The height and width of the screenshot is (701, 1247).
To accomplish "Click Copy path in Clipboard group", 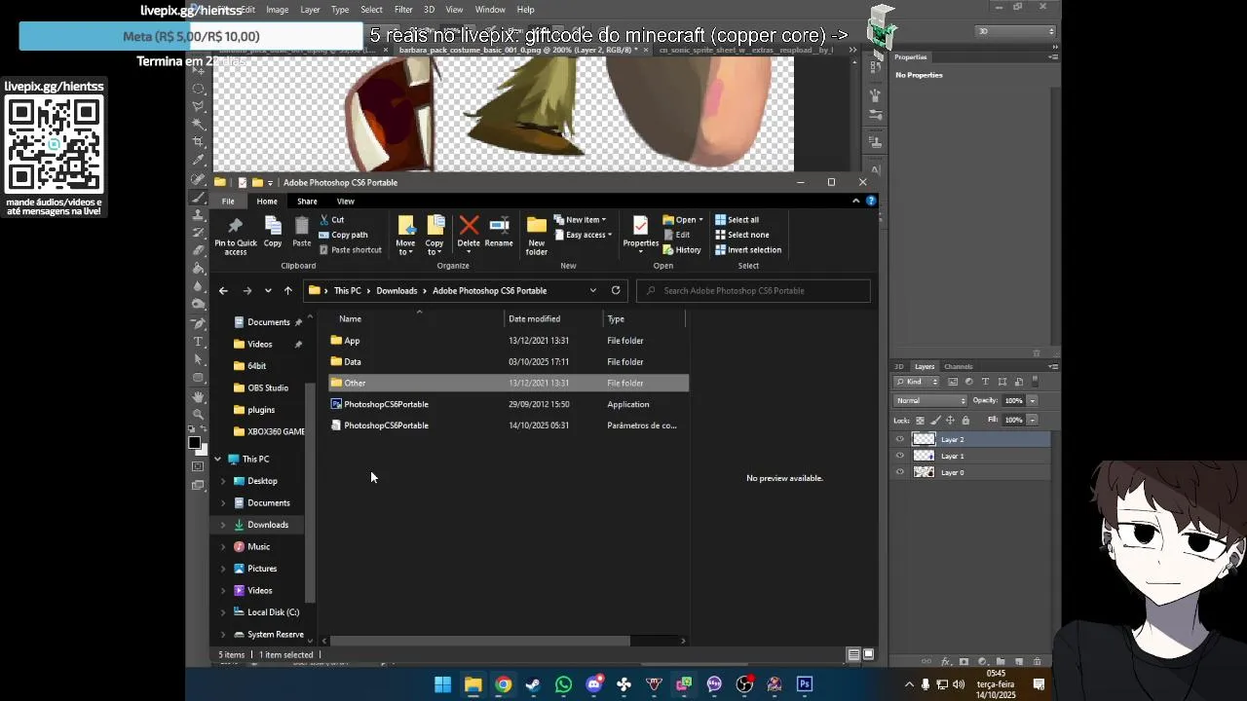I will click(x=343, y=235).
